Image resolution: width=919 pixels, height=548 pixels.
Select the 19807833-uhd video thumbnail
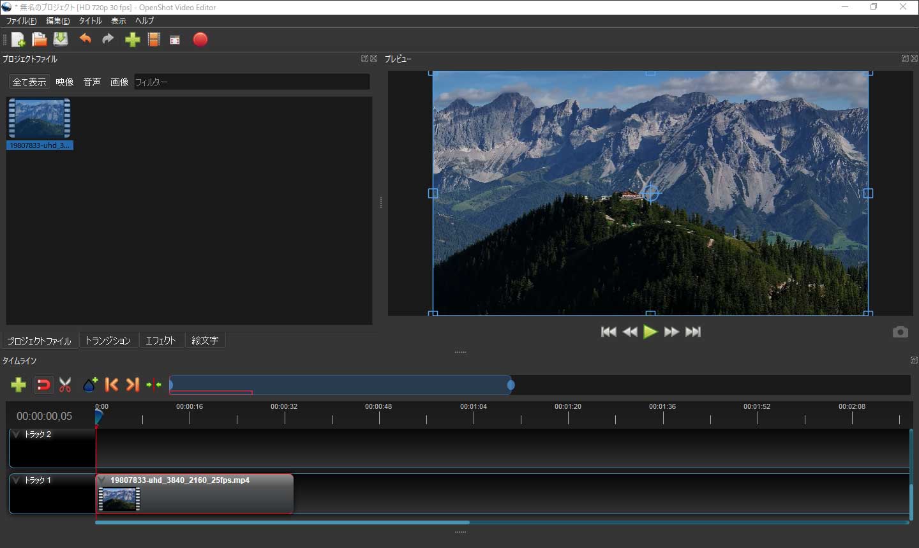40,124
